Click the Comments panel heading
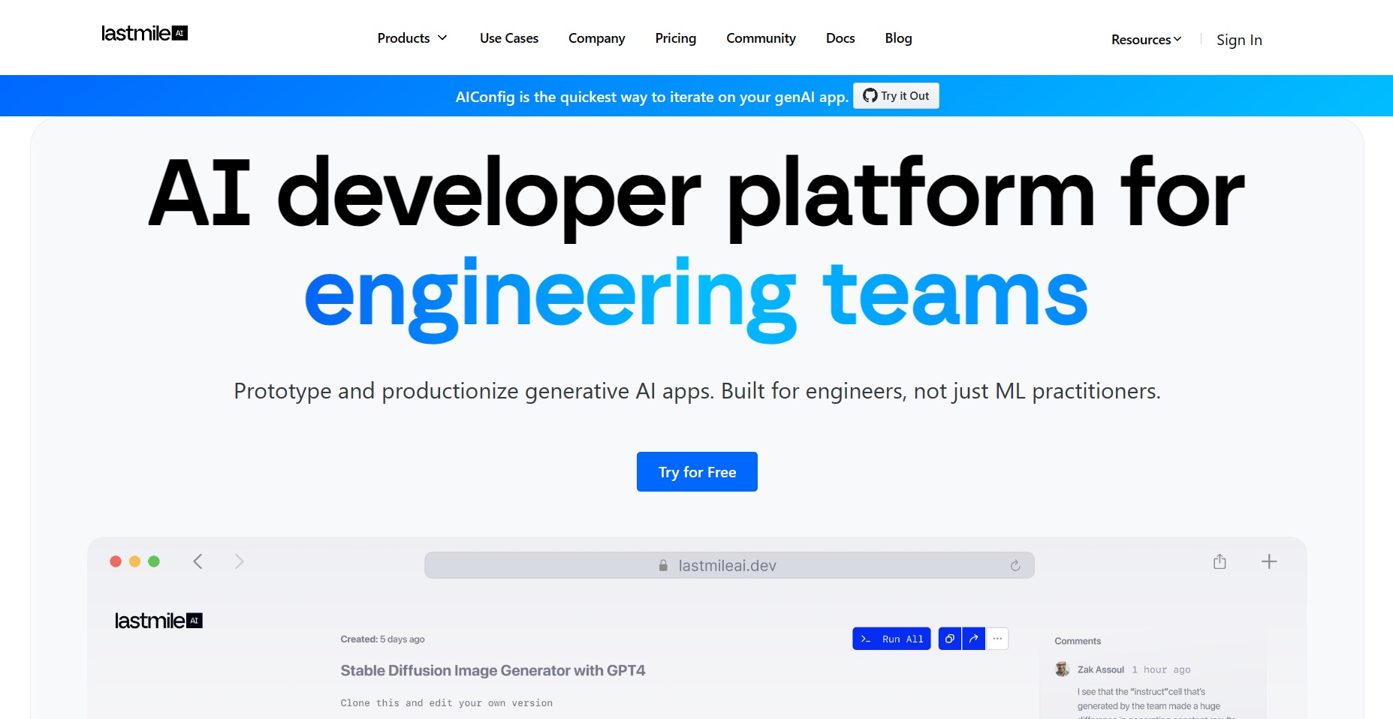 (1078, 641)
